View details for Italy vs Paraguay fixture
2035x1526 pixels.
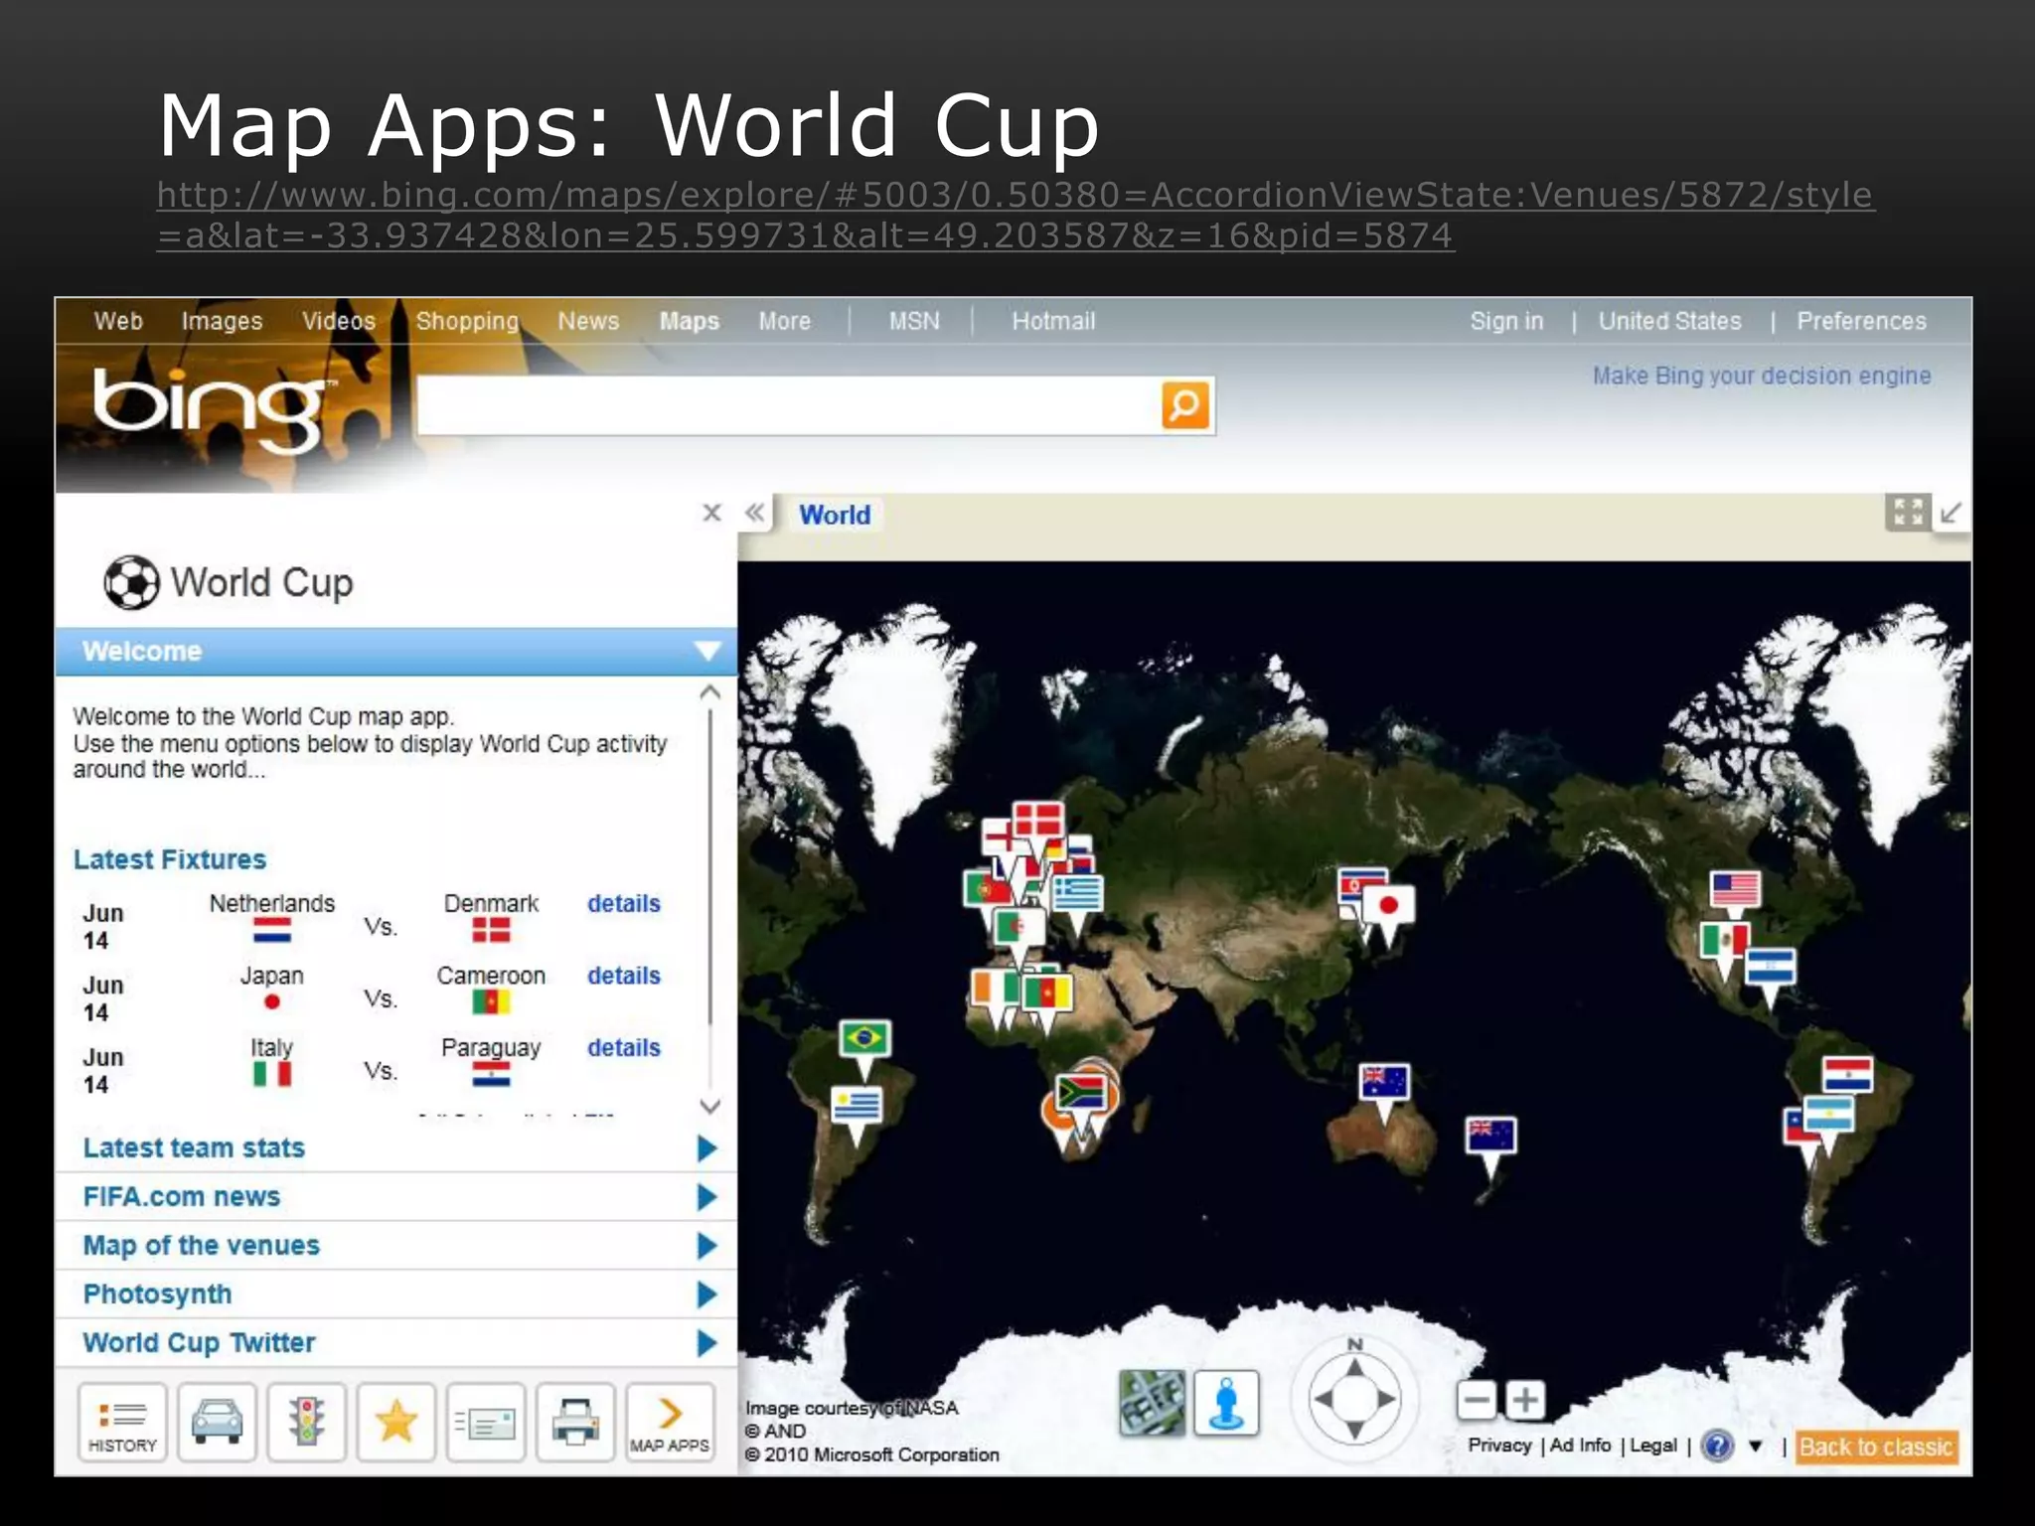pos(623,1047)
